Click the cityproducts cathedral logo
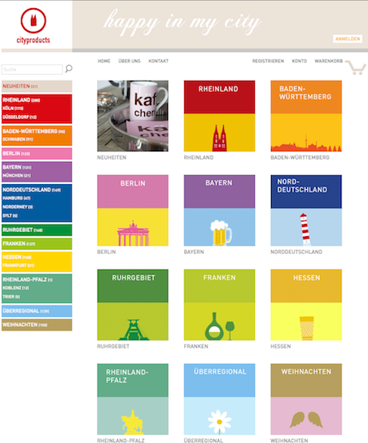Image resolution: width=368 pixels, height=443 pixels. (33, 26)
